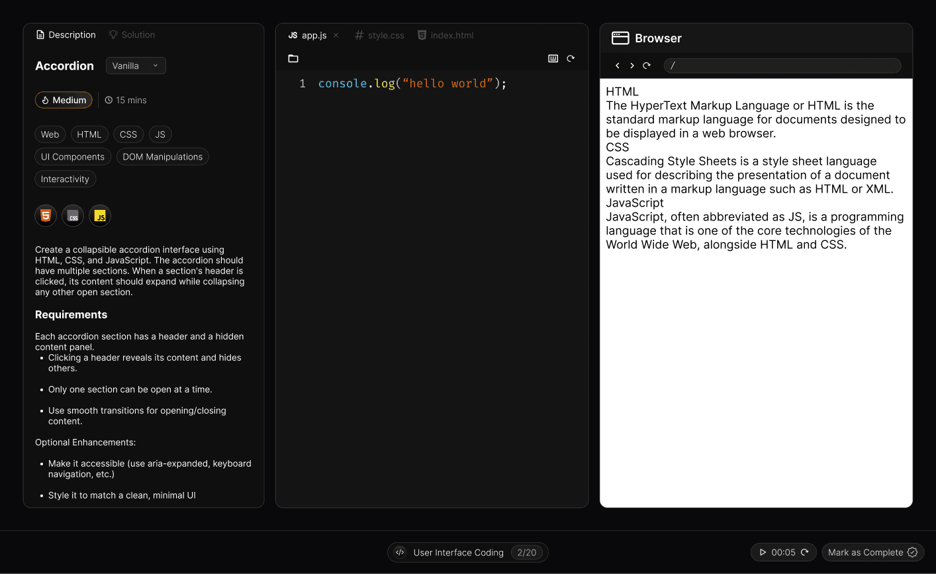The height and width of the screenshot is (574, 936).
Task: Restart the timer with the reset icon
Action: tap(805, 552)
